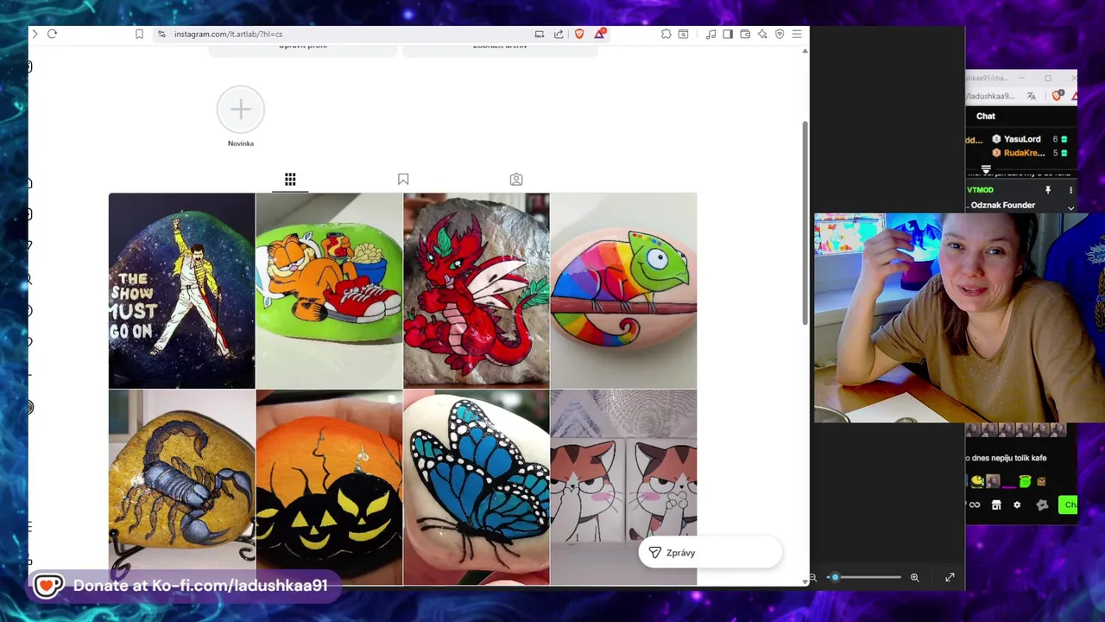Open the scorpion painted rock post
Image resolution: width=1105 pixels, height=622 pixels.
click(x=181, y=487)
